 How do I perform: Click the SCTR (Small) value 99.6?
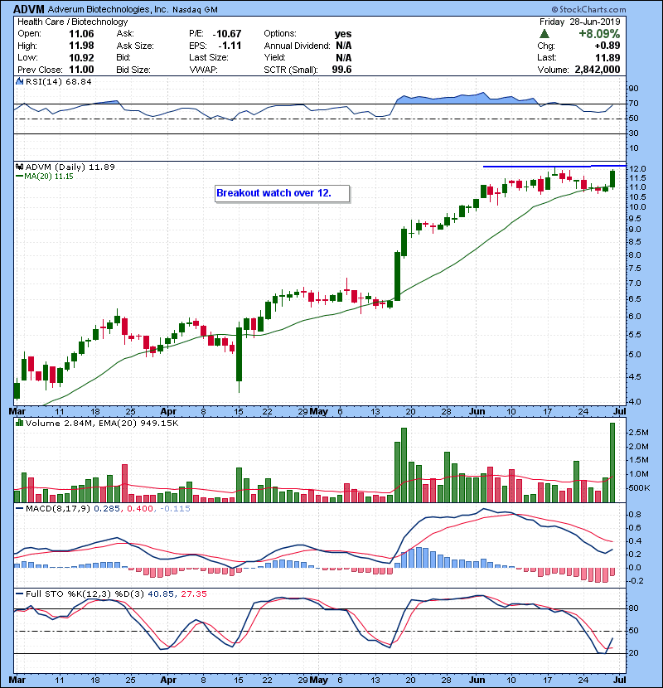click(341, 70)
